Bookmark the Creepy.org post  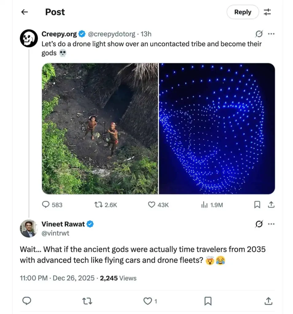click(x=257, y=205)
